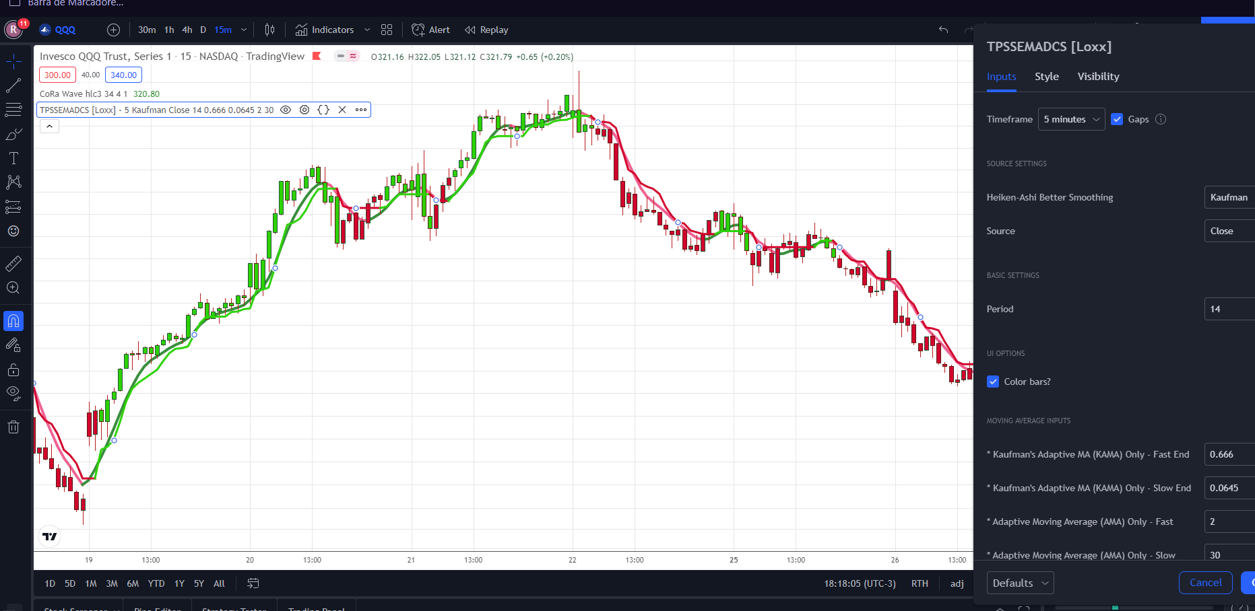Image resolution: width=1255 pixels, height=611 pixels.
Task: Open the forecasting and measurement tools
Action: click(13, 207)
